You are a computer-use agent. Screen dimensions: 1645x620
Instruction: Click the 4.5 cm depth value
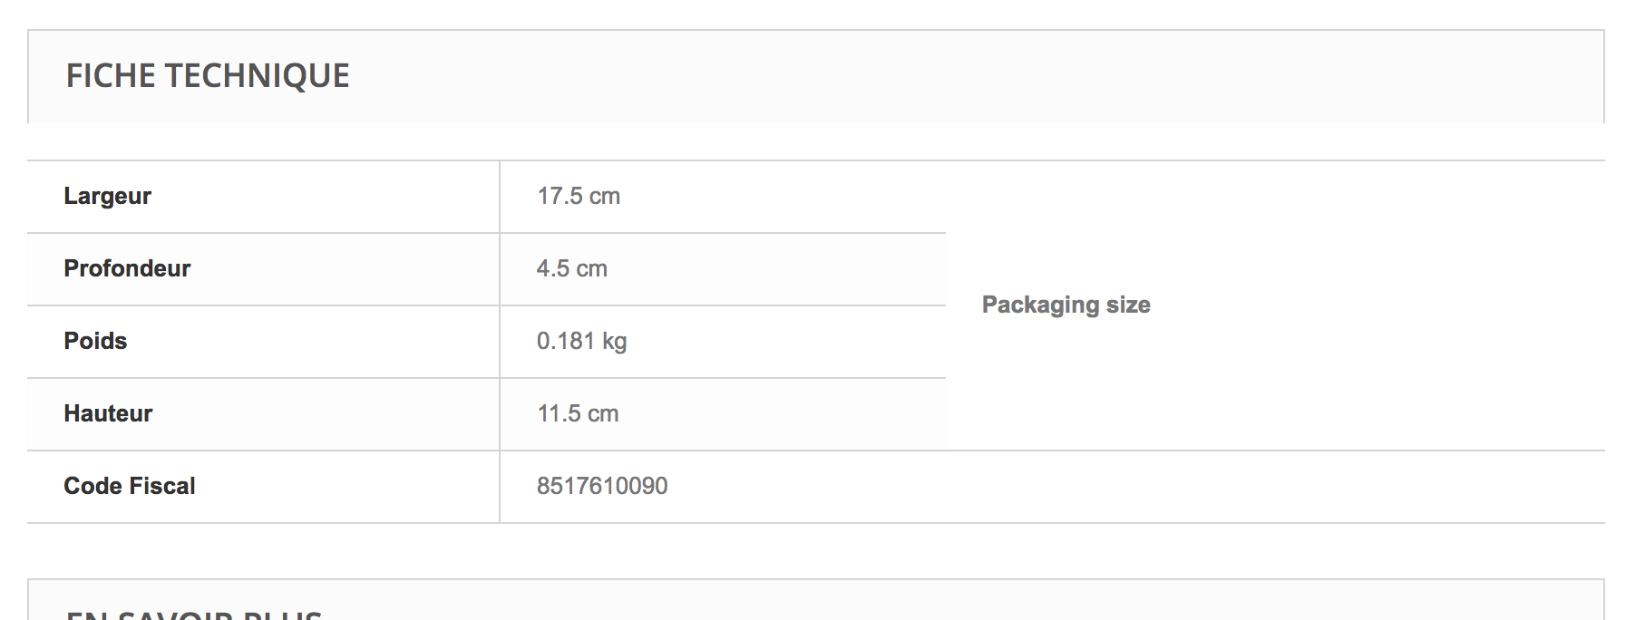[x=572, y=268]
